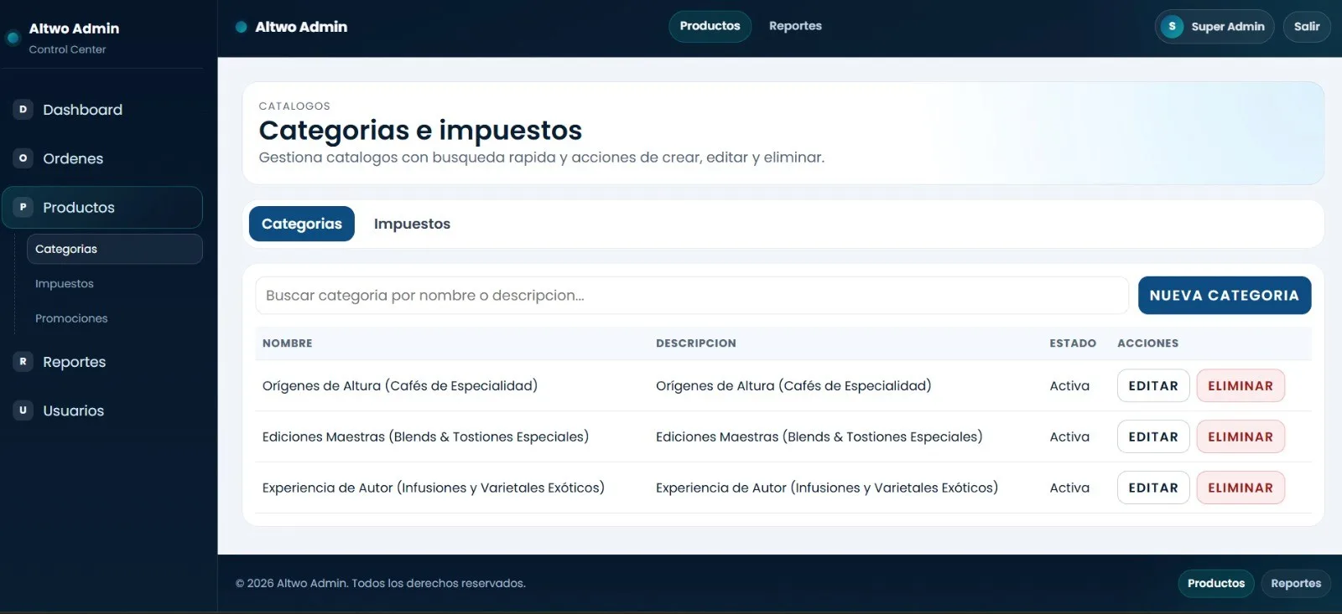Focus the Buscar categoria search field
The height and width of the screenshot is (614, 1342).
[x=692, y=296]
